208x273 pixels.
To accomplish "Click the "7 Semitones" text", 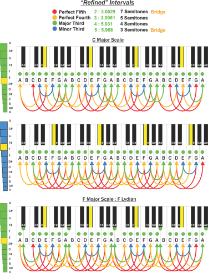I will pyautogui.click(x=134, y=12).
